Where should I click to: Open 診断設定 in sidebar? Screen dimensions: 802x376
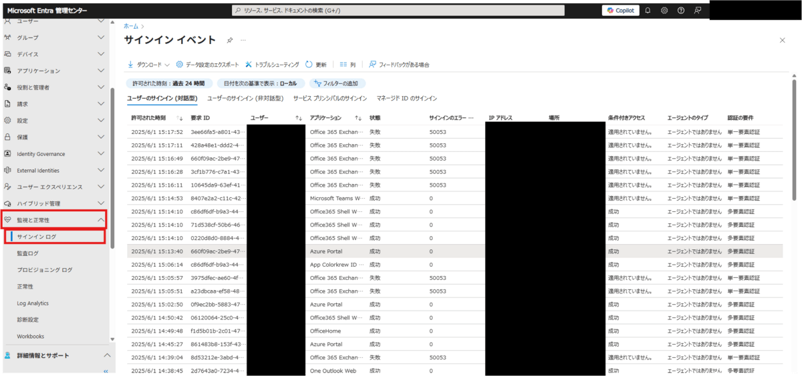28,320
